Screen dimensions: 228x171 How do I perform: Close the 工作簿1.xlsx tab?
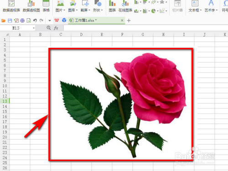(122, 21)
